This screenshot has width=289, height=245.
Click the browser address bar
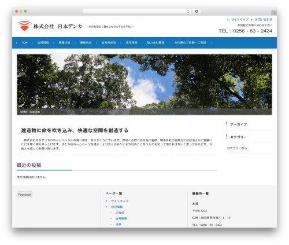(137, 11)
